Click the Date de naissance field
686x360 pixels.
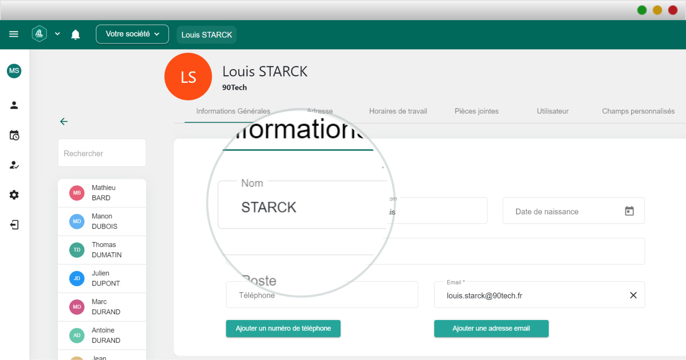click(x=573, y=211)
